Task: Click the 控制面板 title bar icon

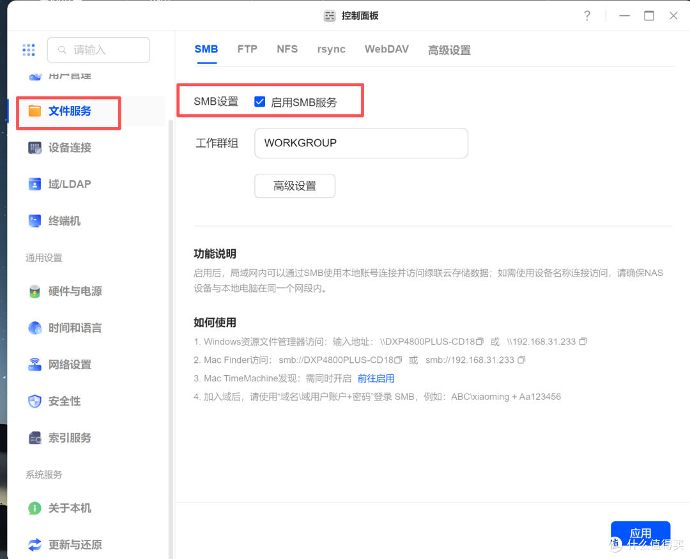Action: click(x=330, y=16)
